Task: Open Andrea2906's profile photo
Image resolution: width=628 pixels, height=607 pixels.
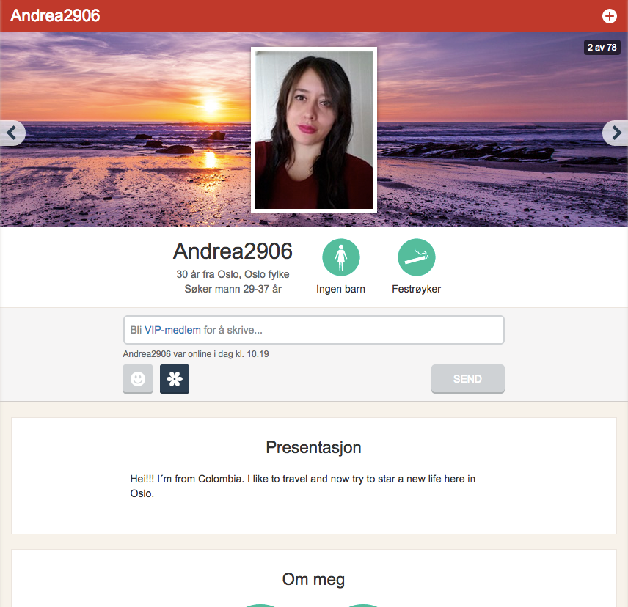Action: coord(314,130)
